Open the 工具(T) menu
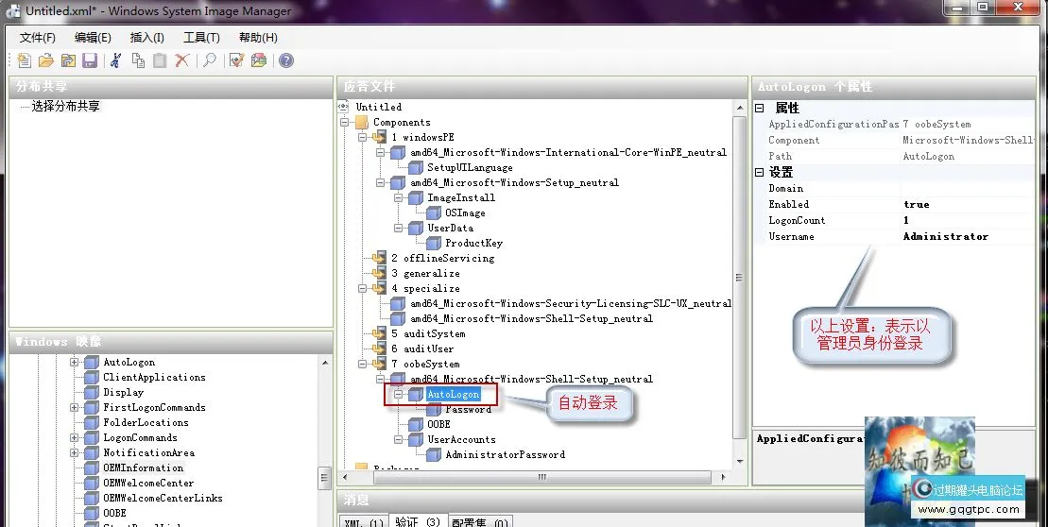This screenshot has width=1048, height=527. pos(201,38)
